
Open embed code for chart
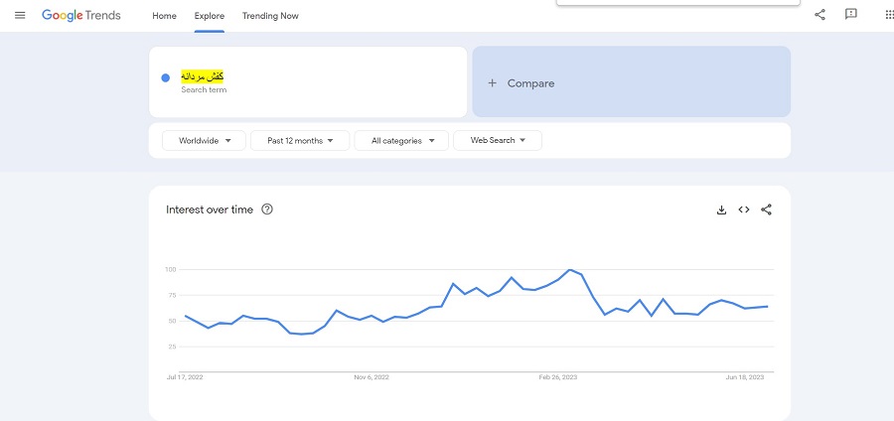743,210
